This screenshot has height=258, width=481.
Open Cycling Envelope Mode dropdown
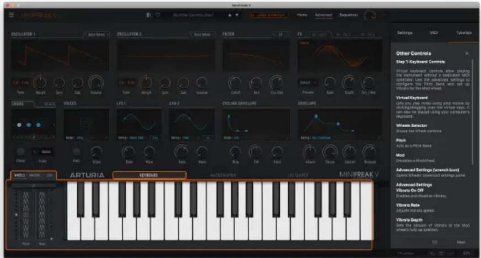click(232, 138)
